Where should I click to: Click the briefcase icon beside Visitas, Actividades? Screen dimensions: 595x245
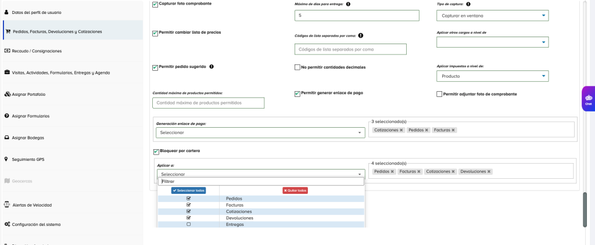[x=7, y=72]
